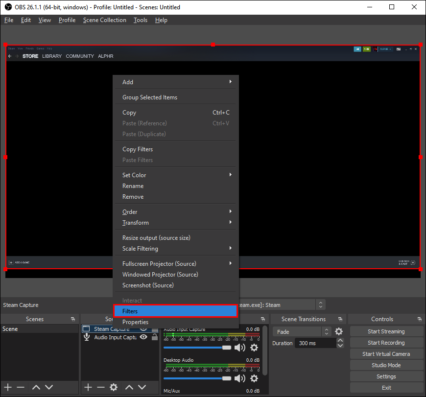Open Audio Input Capture mixer settings gear
Screen dimensions: 426x397
coord(254,348)
